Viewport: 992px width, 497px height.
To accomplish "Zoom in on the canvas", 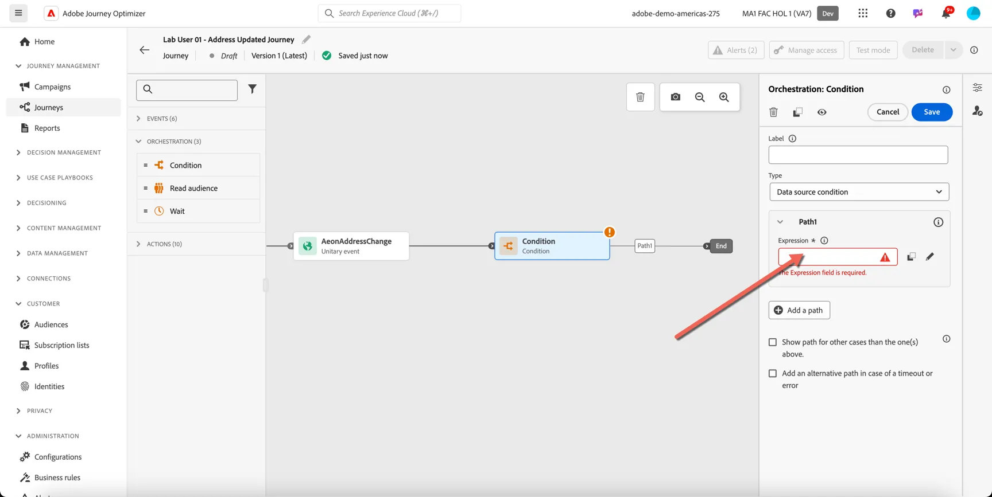I will [x=724, y=97].
